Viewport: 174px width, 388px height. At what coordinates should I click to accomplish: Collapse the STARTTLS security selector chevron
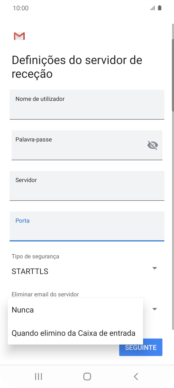pyautogui.click(x=155, y=268)
